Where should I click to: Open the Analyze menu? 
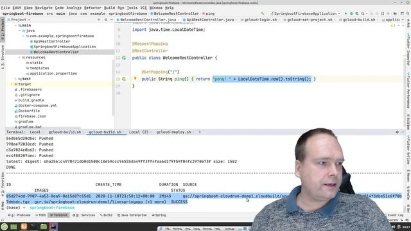pos(74,8)
